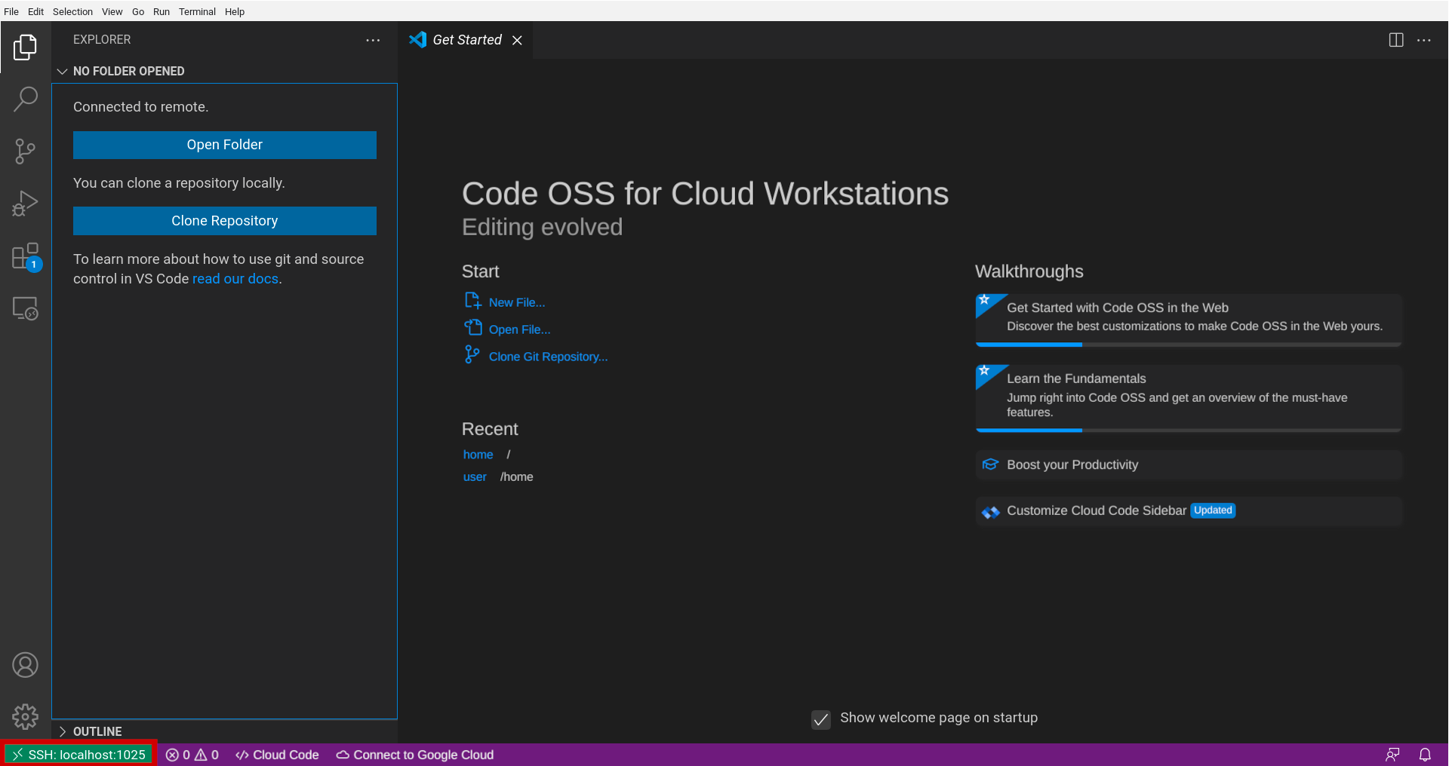Click the SSH: localhost:1025 status indicator
Image resolution: width=1449 pixels, height=766 pixels.
coord(78,754)
